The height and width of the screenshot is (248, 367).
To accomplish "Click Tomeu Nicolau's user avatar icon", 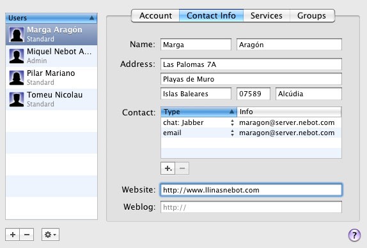I will 17,99.
